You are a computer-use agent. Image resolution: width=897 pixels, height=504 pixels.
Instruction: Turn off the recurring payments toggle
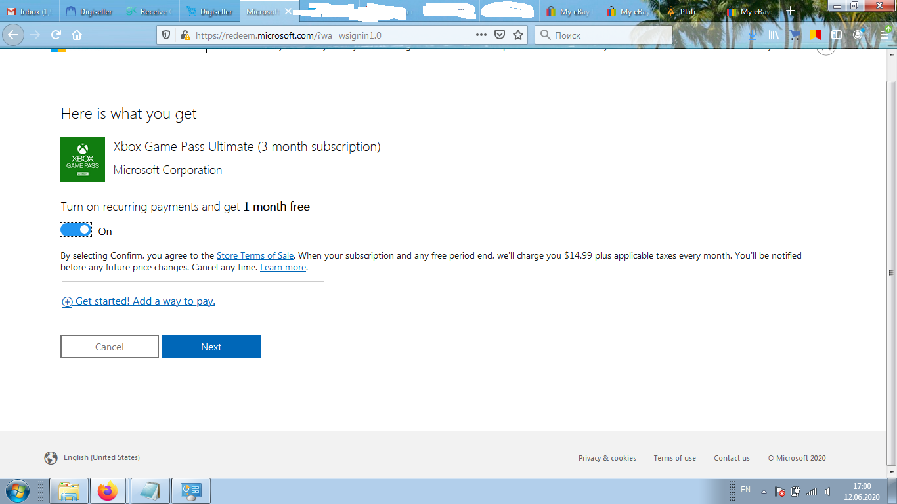pyautogui.click(x=76, y=230)
